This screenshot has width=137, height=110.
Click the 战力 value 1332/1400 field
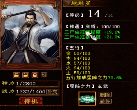[31, 92]
